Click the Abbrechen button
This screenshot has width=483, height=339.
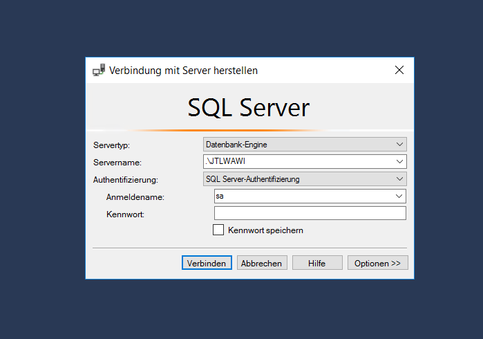point(262,263)
